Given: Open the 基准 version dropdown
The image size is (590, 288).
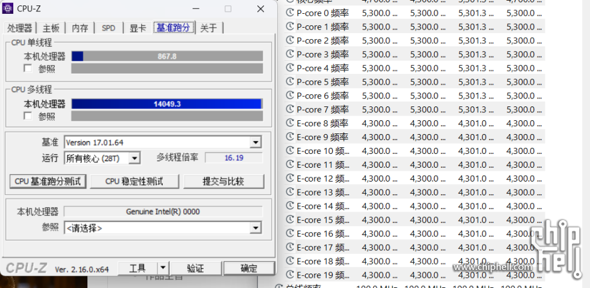Looking at the screenshot, I should pyautogui.click(x=256, y=142).
